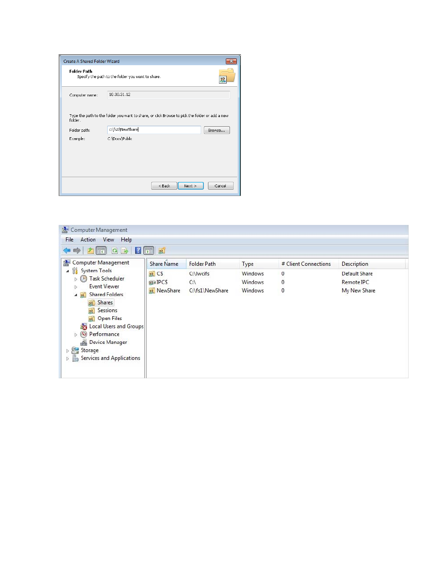Click the System Tools wrench icon
This screenshot has width=437, height=583.
(x=75, y=271)
